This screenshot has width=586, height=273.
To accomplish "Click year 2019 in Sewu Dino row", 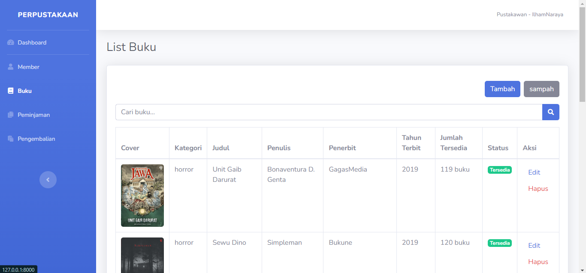I will 410,243.
